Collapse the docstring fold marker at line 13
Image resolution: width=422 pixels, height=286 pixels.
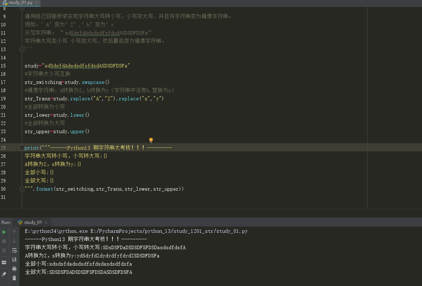pyautogui.click(x=22, y=49)
